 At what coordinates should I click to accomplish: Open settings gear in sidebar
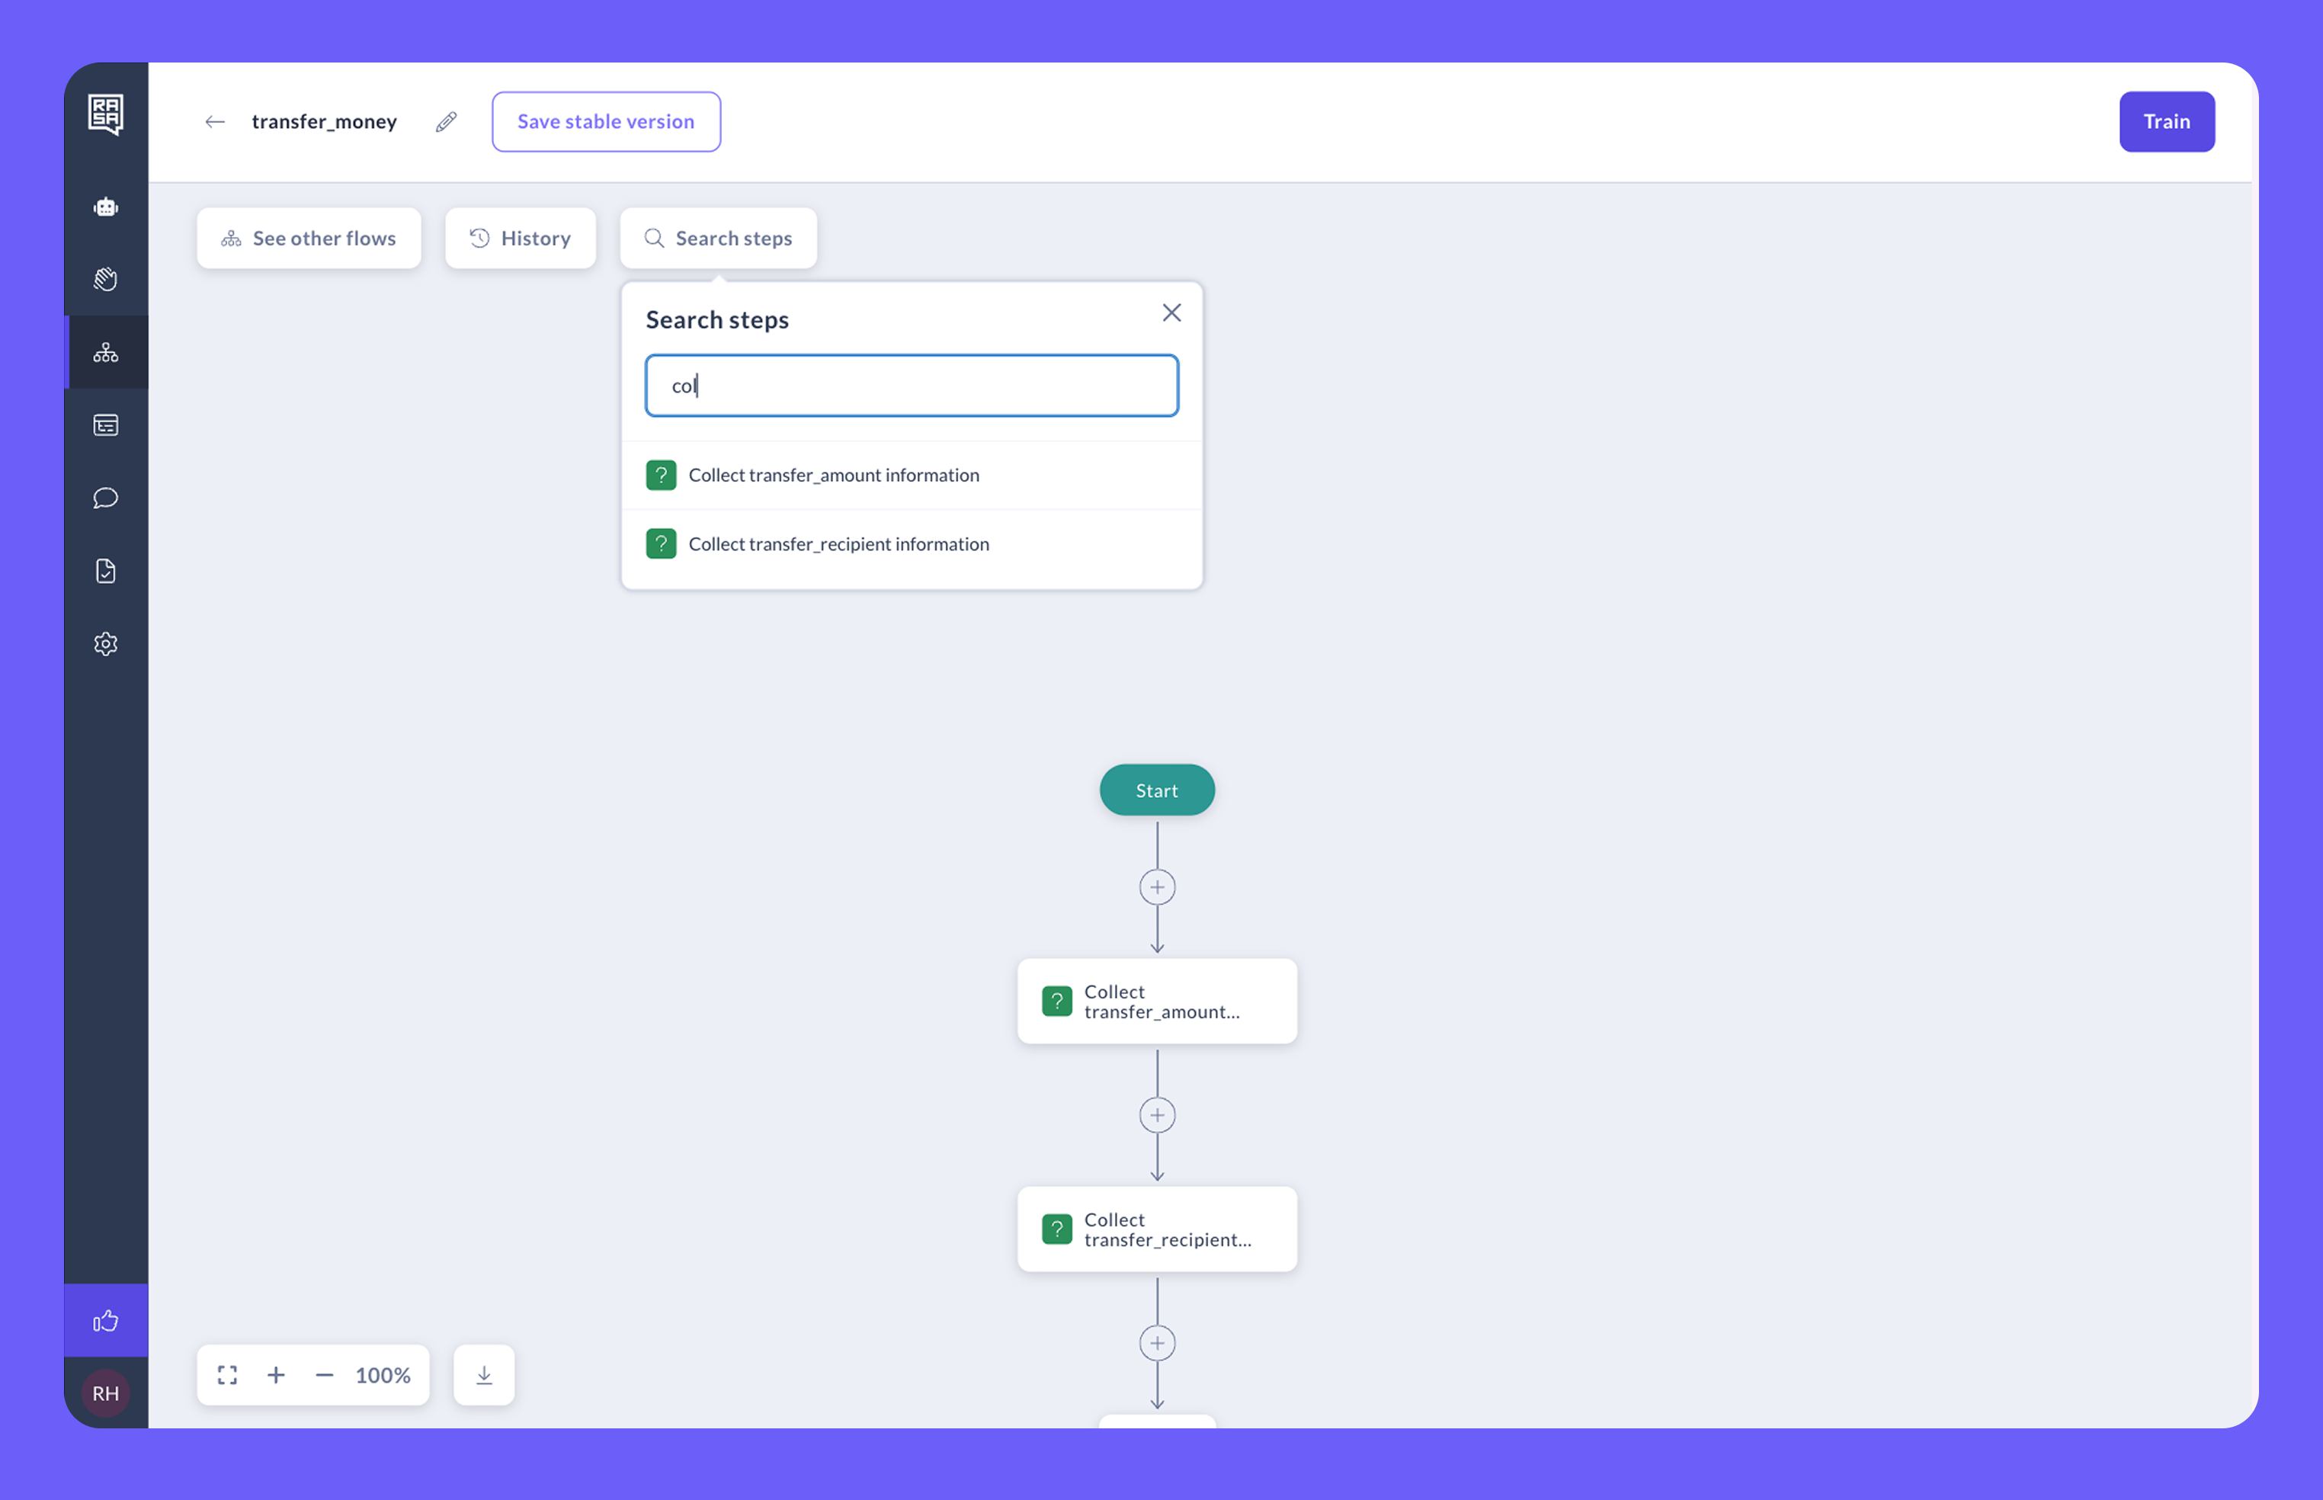tap(105, 644)
